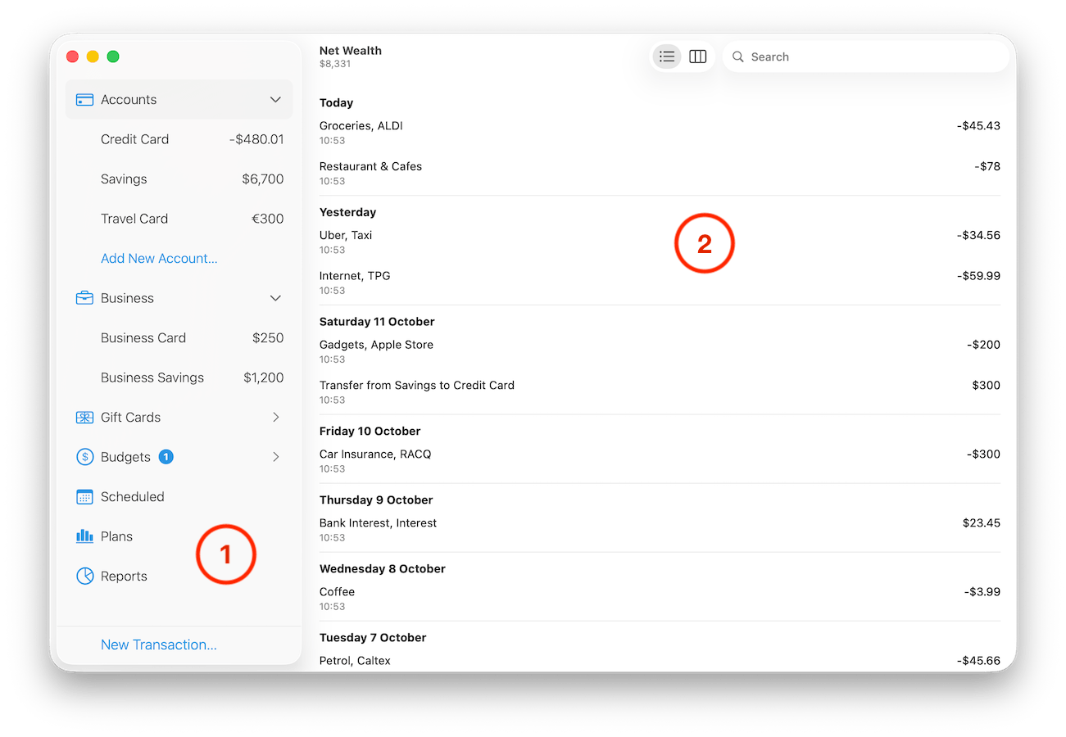Screen dimensions: 1066x737
Task: Click the Reports pie chart icon
Action: (x=84, y=576)
